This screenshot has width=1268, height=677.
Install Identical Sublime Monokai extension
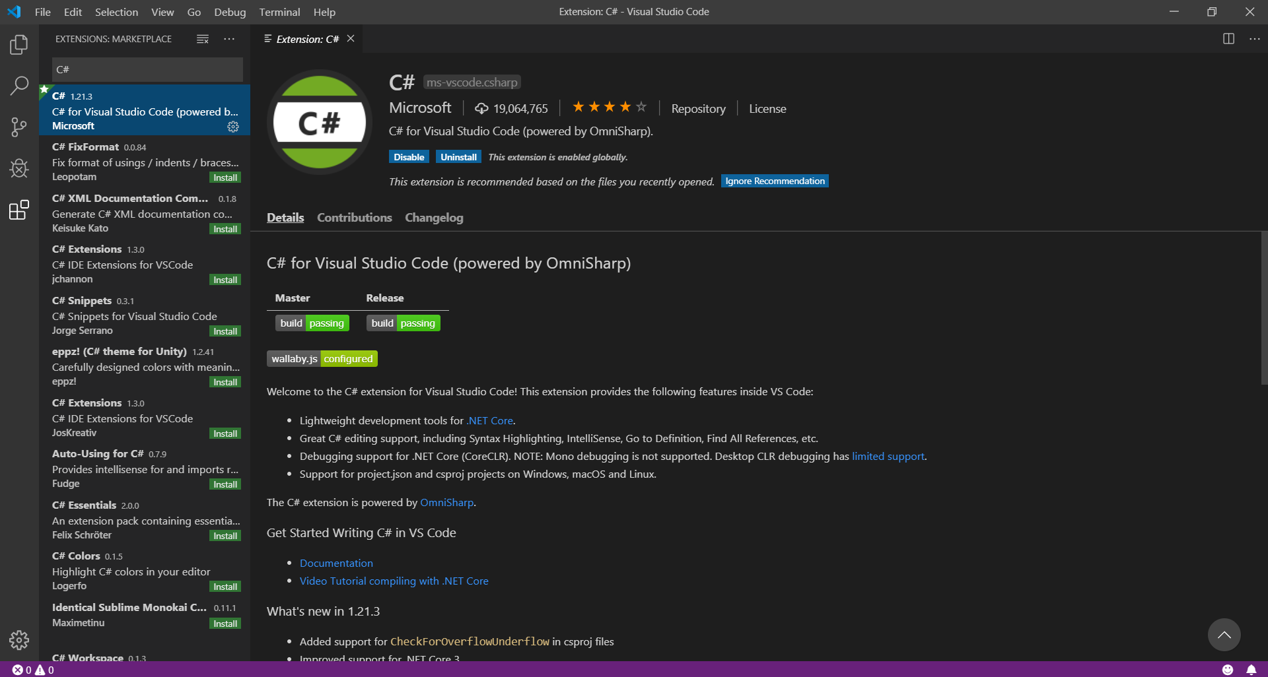point(225,624)
